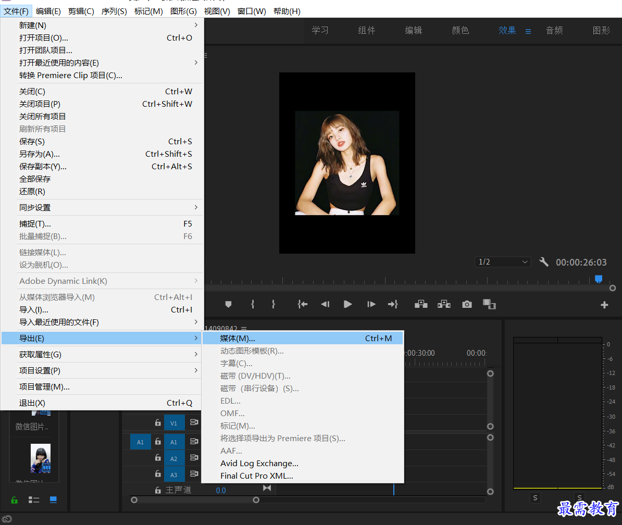622x525 pixels.
Task: Toggle lock on A3 track
Action: 158,474
